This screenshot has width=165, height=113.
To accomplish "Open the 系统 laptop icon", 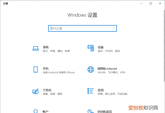I will pyautogui.click(x=35, y=48).
